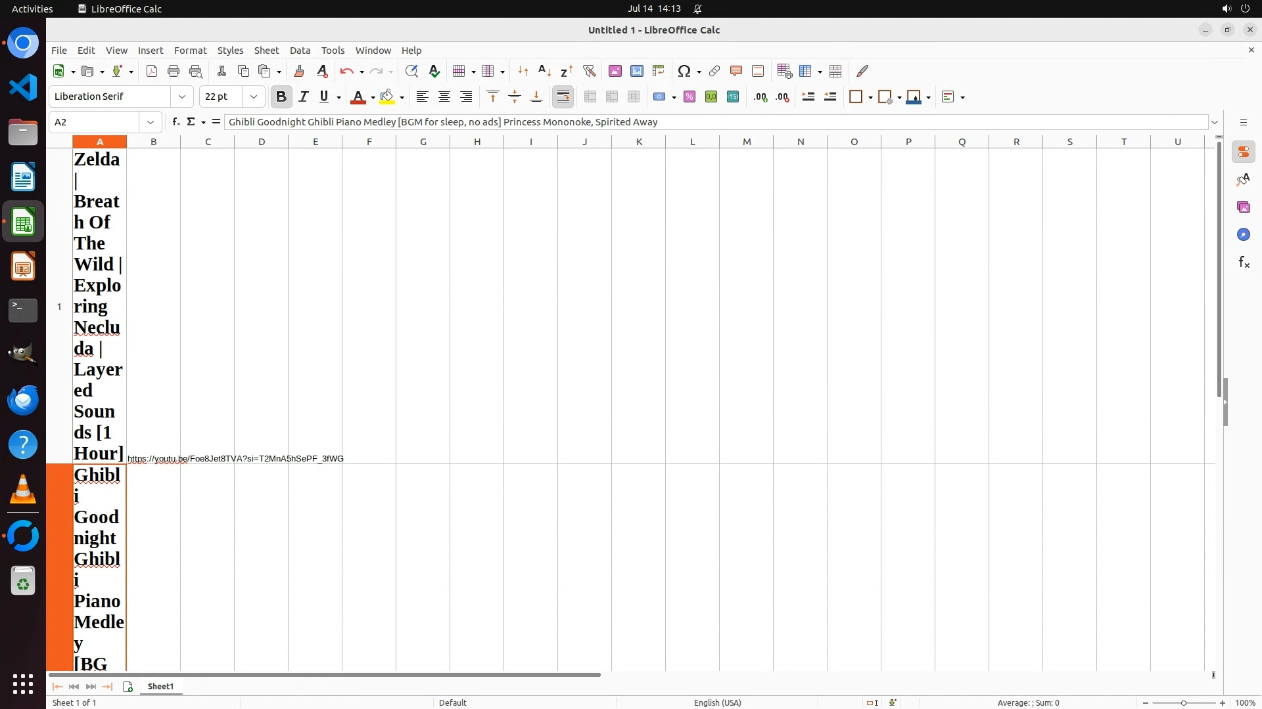Click the Format as Percent icon

coord(689,97)
